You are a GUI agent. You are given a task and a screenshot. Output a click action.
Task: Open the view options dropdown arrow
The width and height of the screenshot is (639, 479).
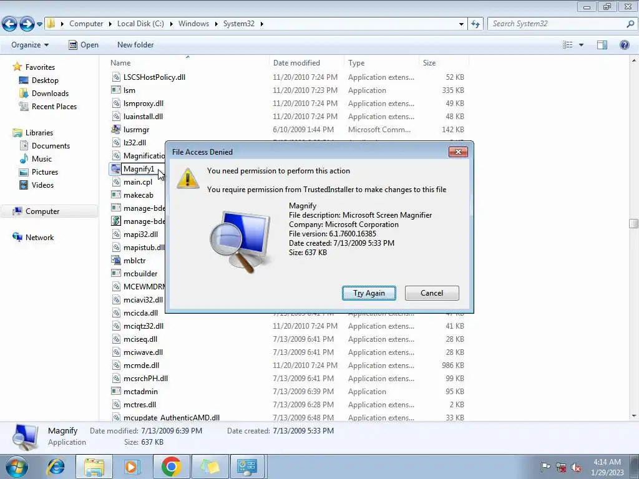[x=581, y=45]
